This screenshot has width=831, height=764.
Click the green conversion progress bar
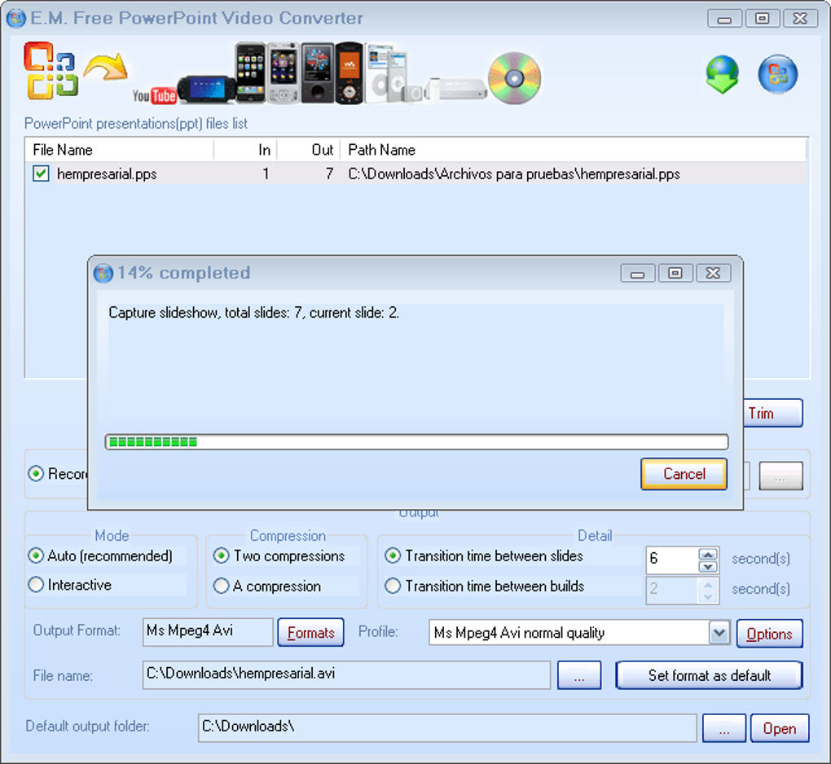tap(416, 442)
